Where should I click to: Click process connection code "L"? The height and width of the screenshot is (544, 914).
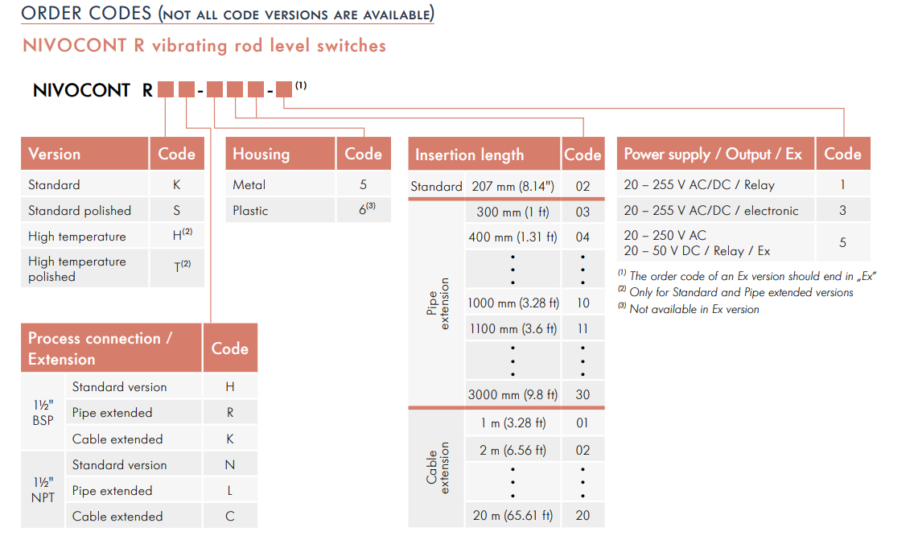click(x=230, y=490)
